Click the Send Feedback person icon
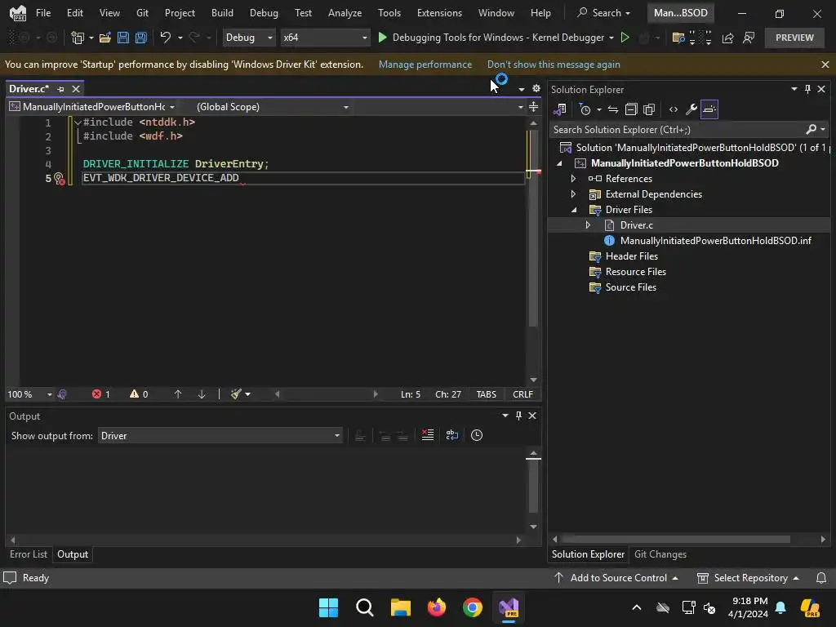 tap(749, 38)
